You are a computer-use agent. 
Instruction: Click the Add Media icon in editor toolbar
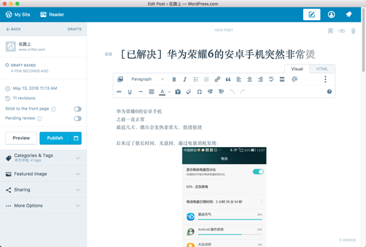pos(120,79)
